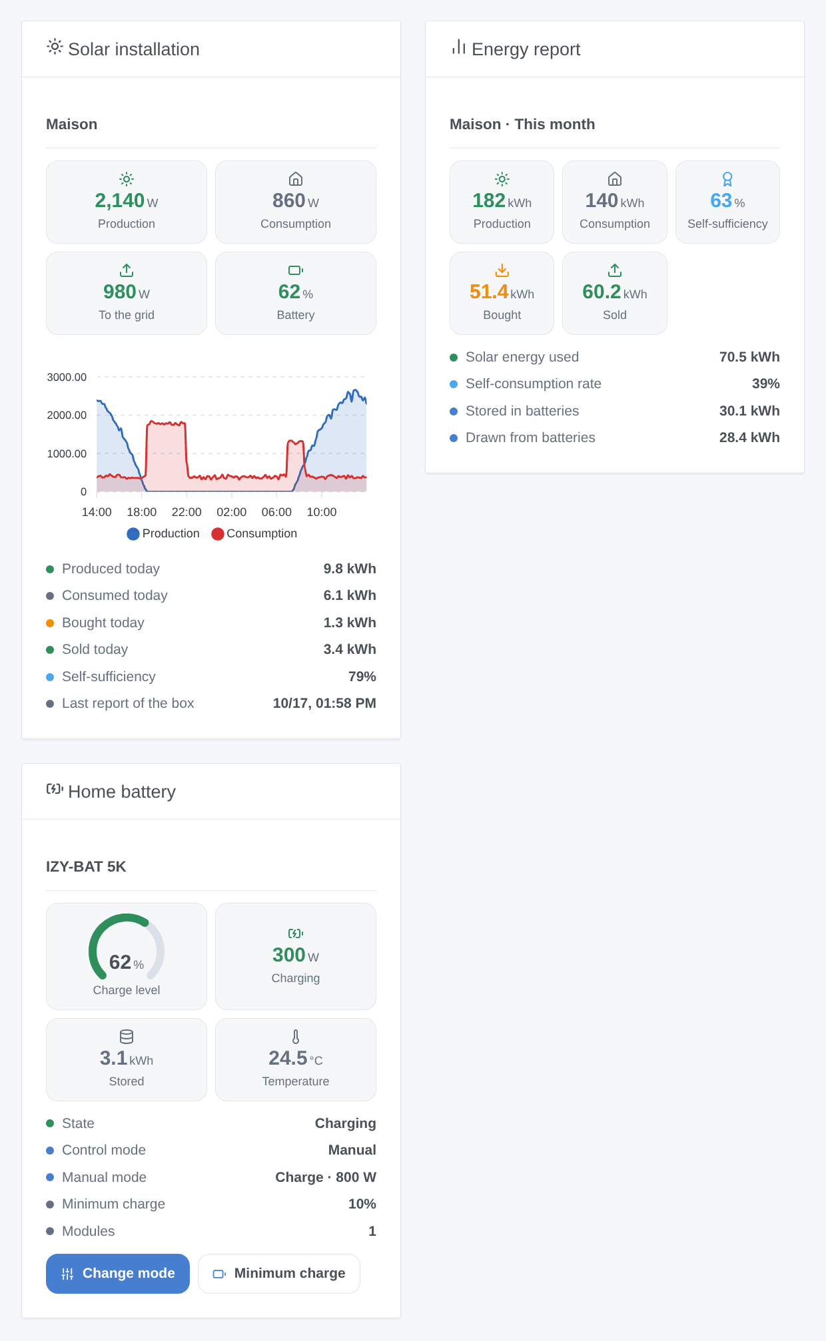Click the Drawn from batteries 28.4 kWh value

click(749, 437)
